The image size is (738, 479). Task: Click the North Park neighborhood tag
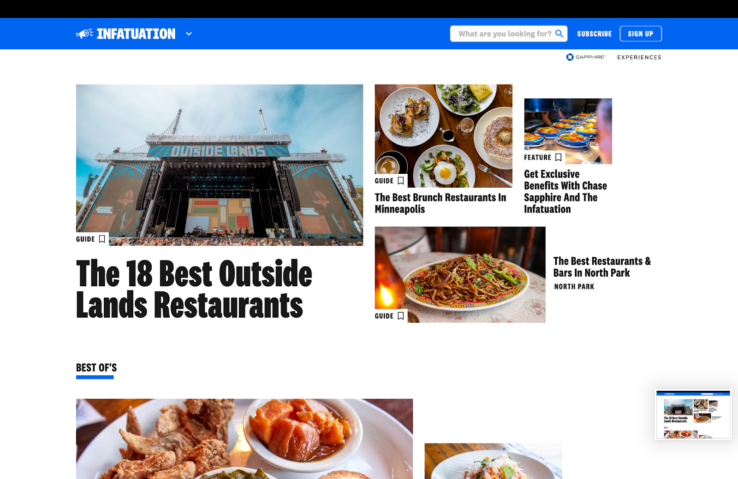click(574, 287)
